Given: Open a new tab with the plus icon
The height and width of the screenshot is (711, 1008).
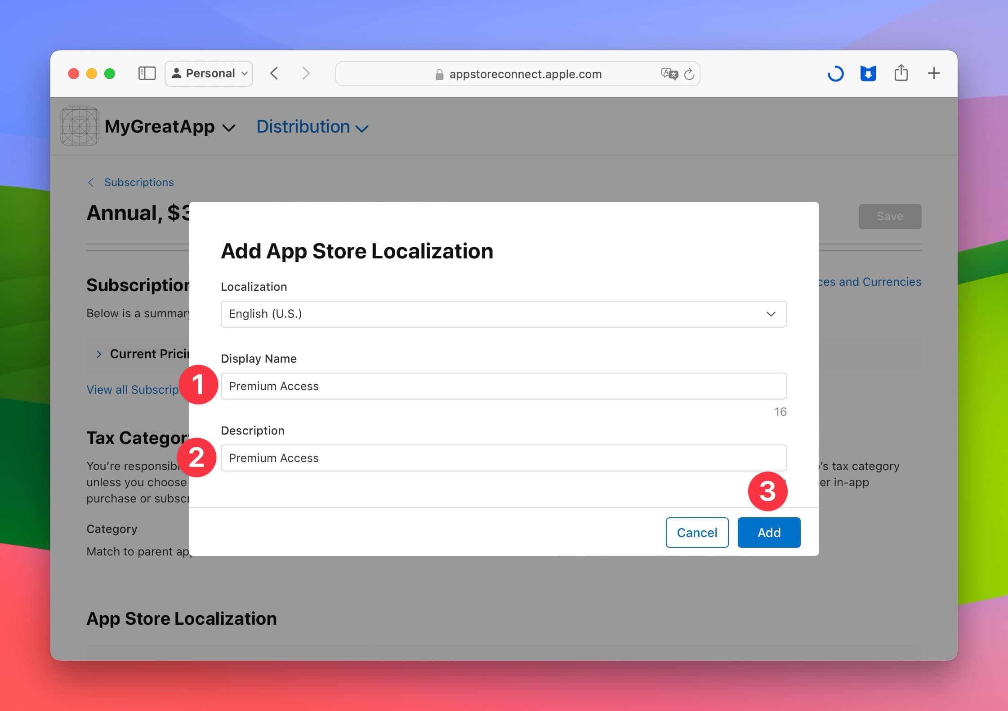Looking at the screenshot, I should (934, 73).
